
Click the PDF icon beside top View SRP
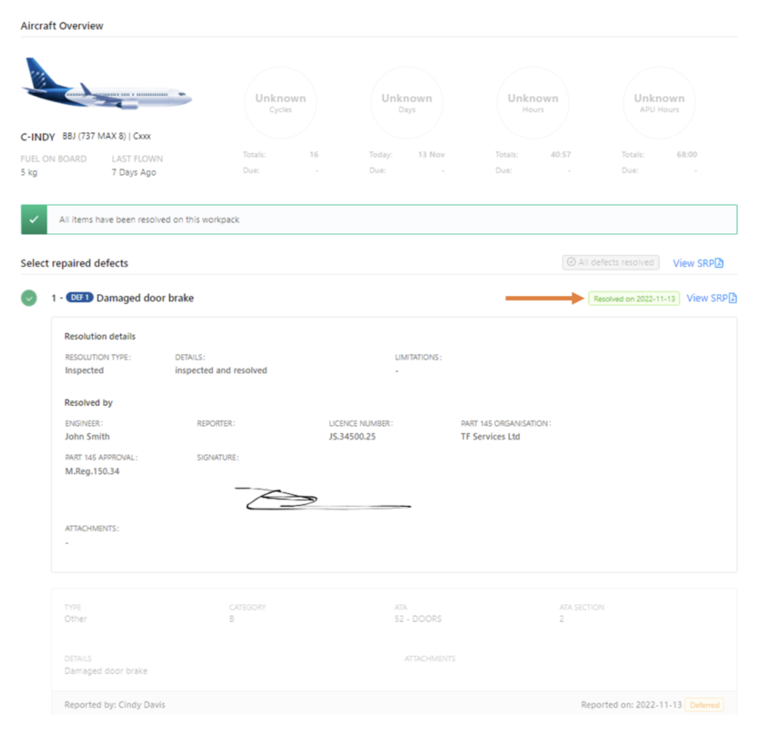point(719,263)
